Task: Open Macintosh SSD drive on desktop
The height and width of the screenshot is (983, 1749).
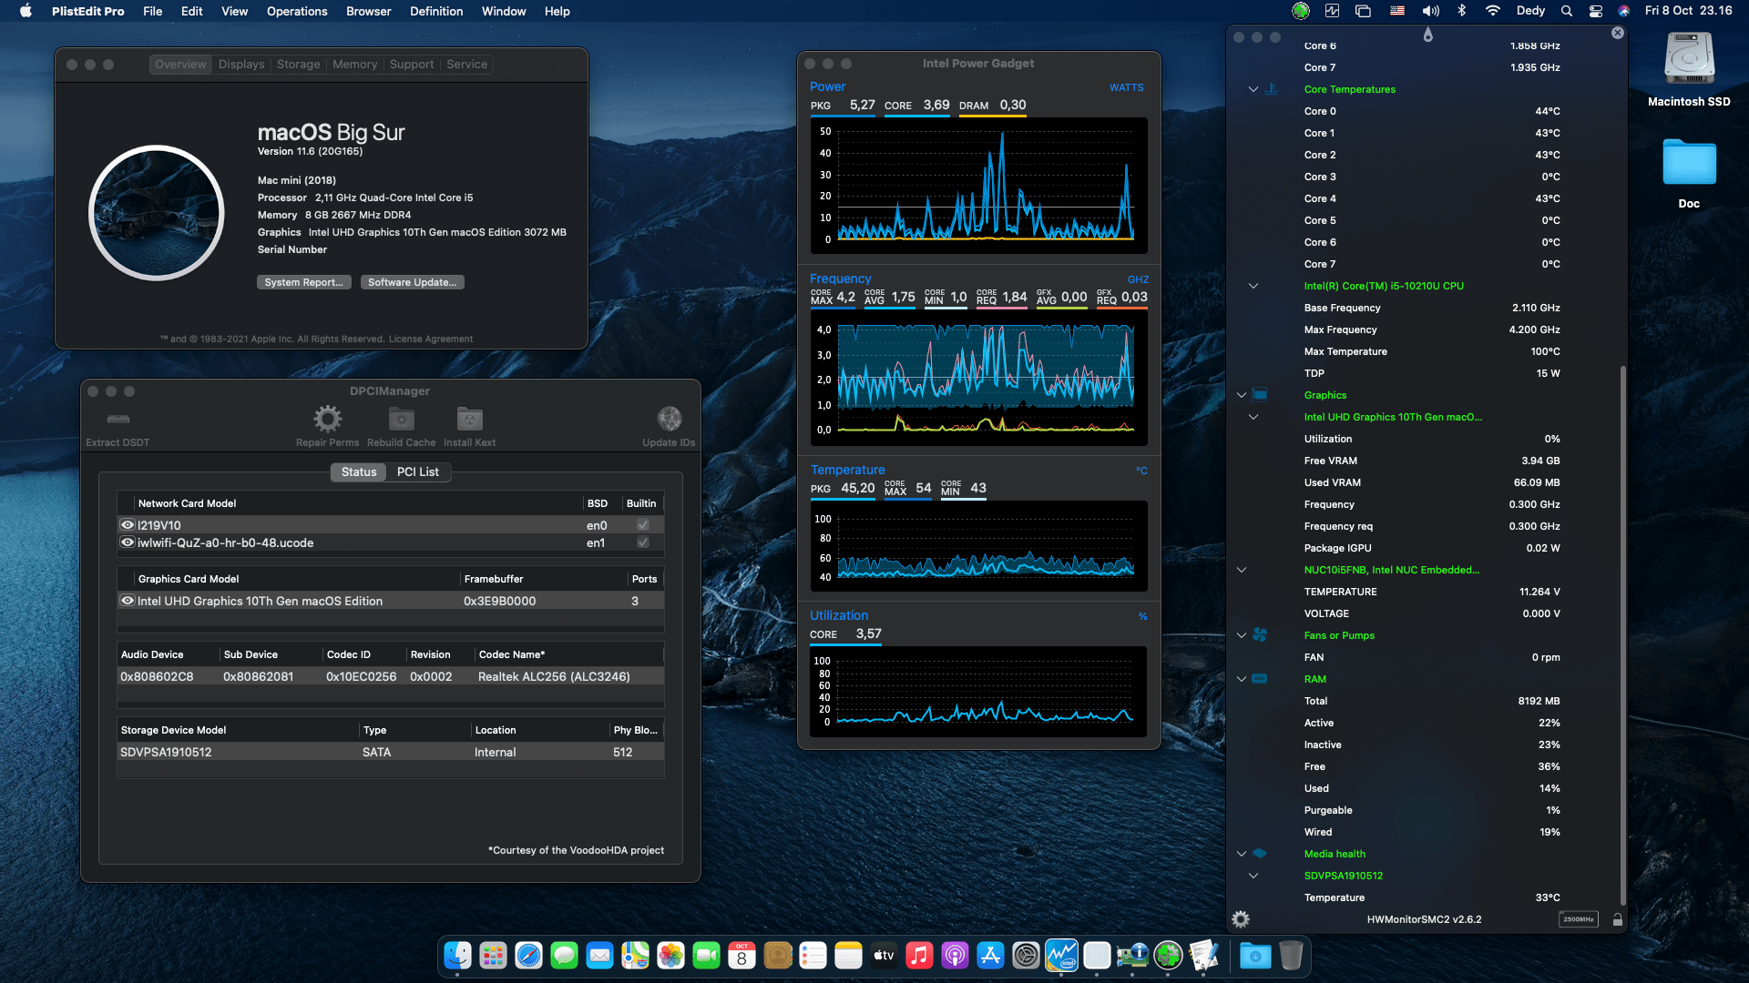Action: (x=1689, y=59)
